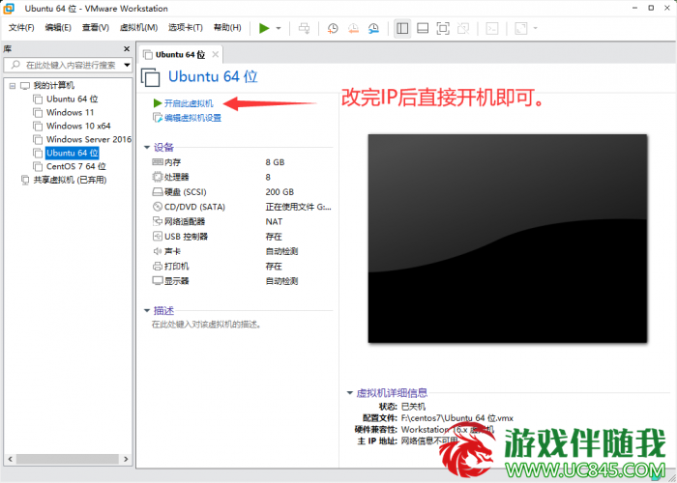Image resolution: width=677 pixels, height=483 pixels.
Task: Toggle the thumbnail bar view icon
Action: coord(423,28)
